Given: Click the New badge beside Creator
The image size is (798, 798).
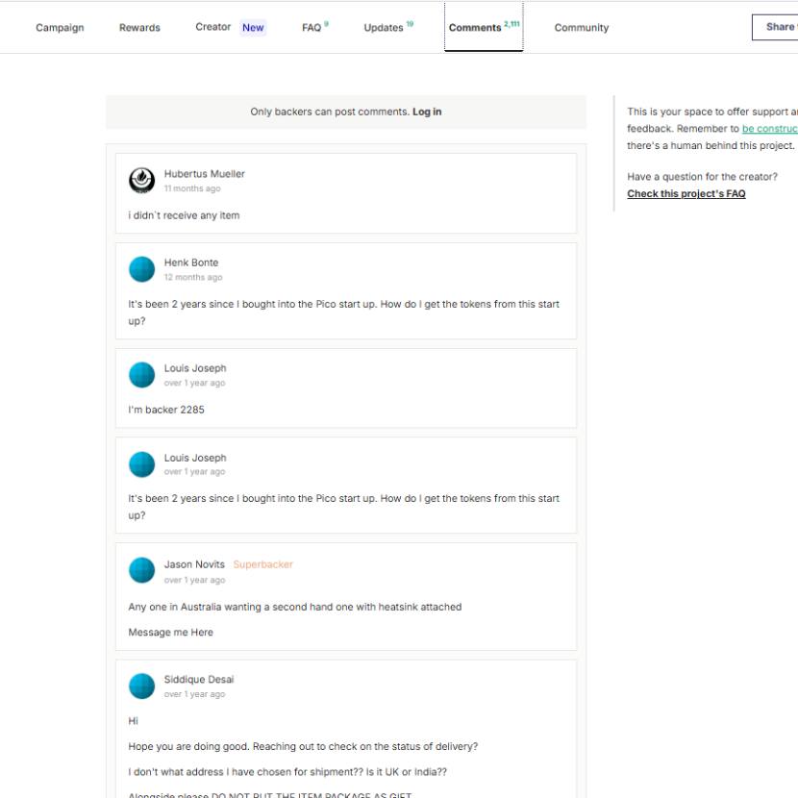Looking at the screenshot, I should pos(253,28).
